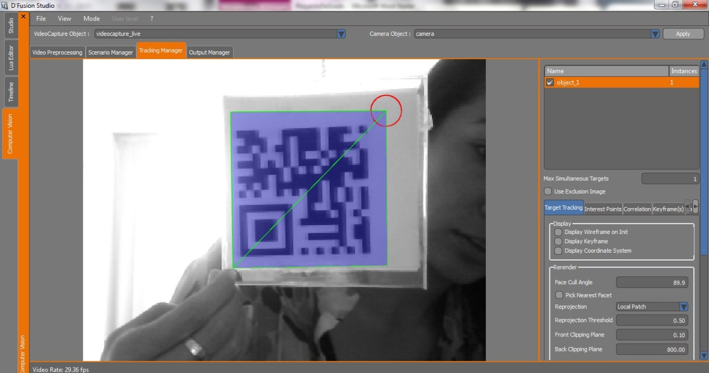Open the Reprojection Local Patch dropdown
The height and width of the screenshot is (373, 709).
[x=684, y=307]
